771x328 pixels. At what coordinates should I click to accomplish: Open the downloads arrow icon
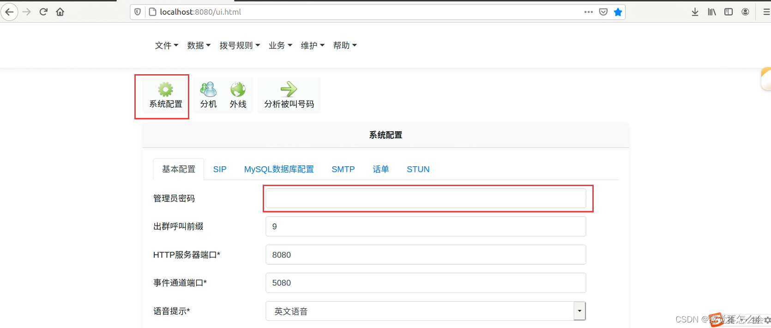click(695, 12)
